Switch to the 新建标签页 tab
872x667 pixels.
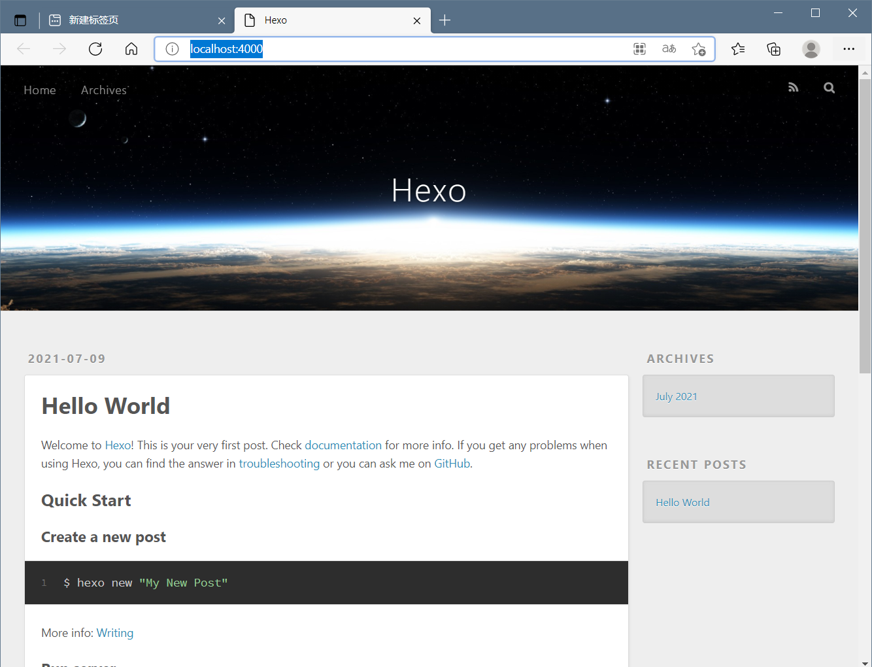[137, 20]
